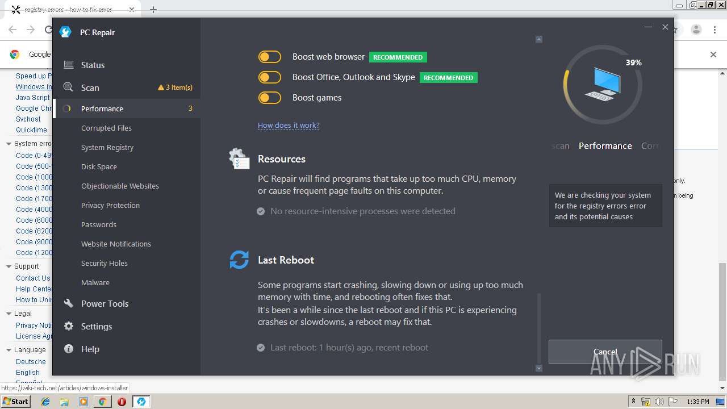The width and height of the screenshot is (727, 409).
Task: Show hidden tray icons arrow
Action: 634,402
